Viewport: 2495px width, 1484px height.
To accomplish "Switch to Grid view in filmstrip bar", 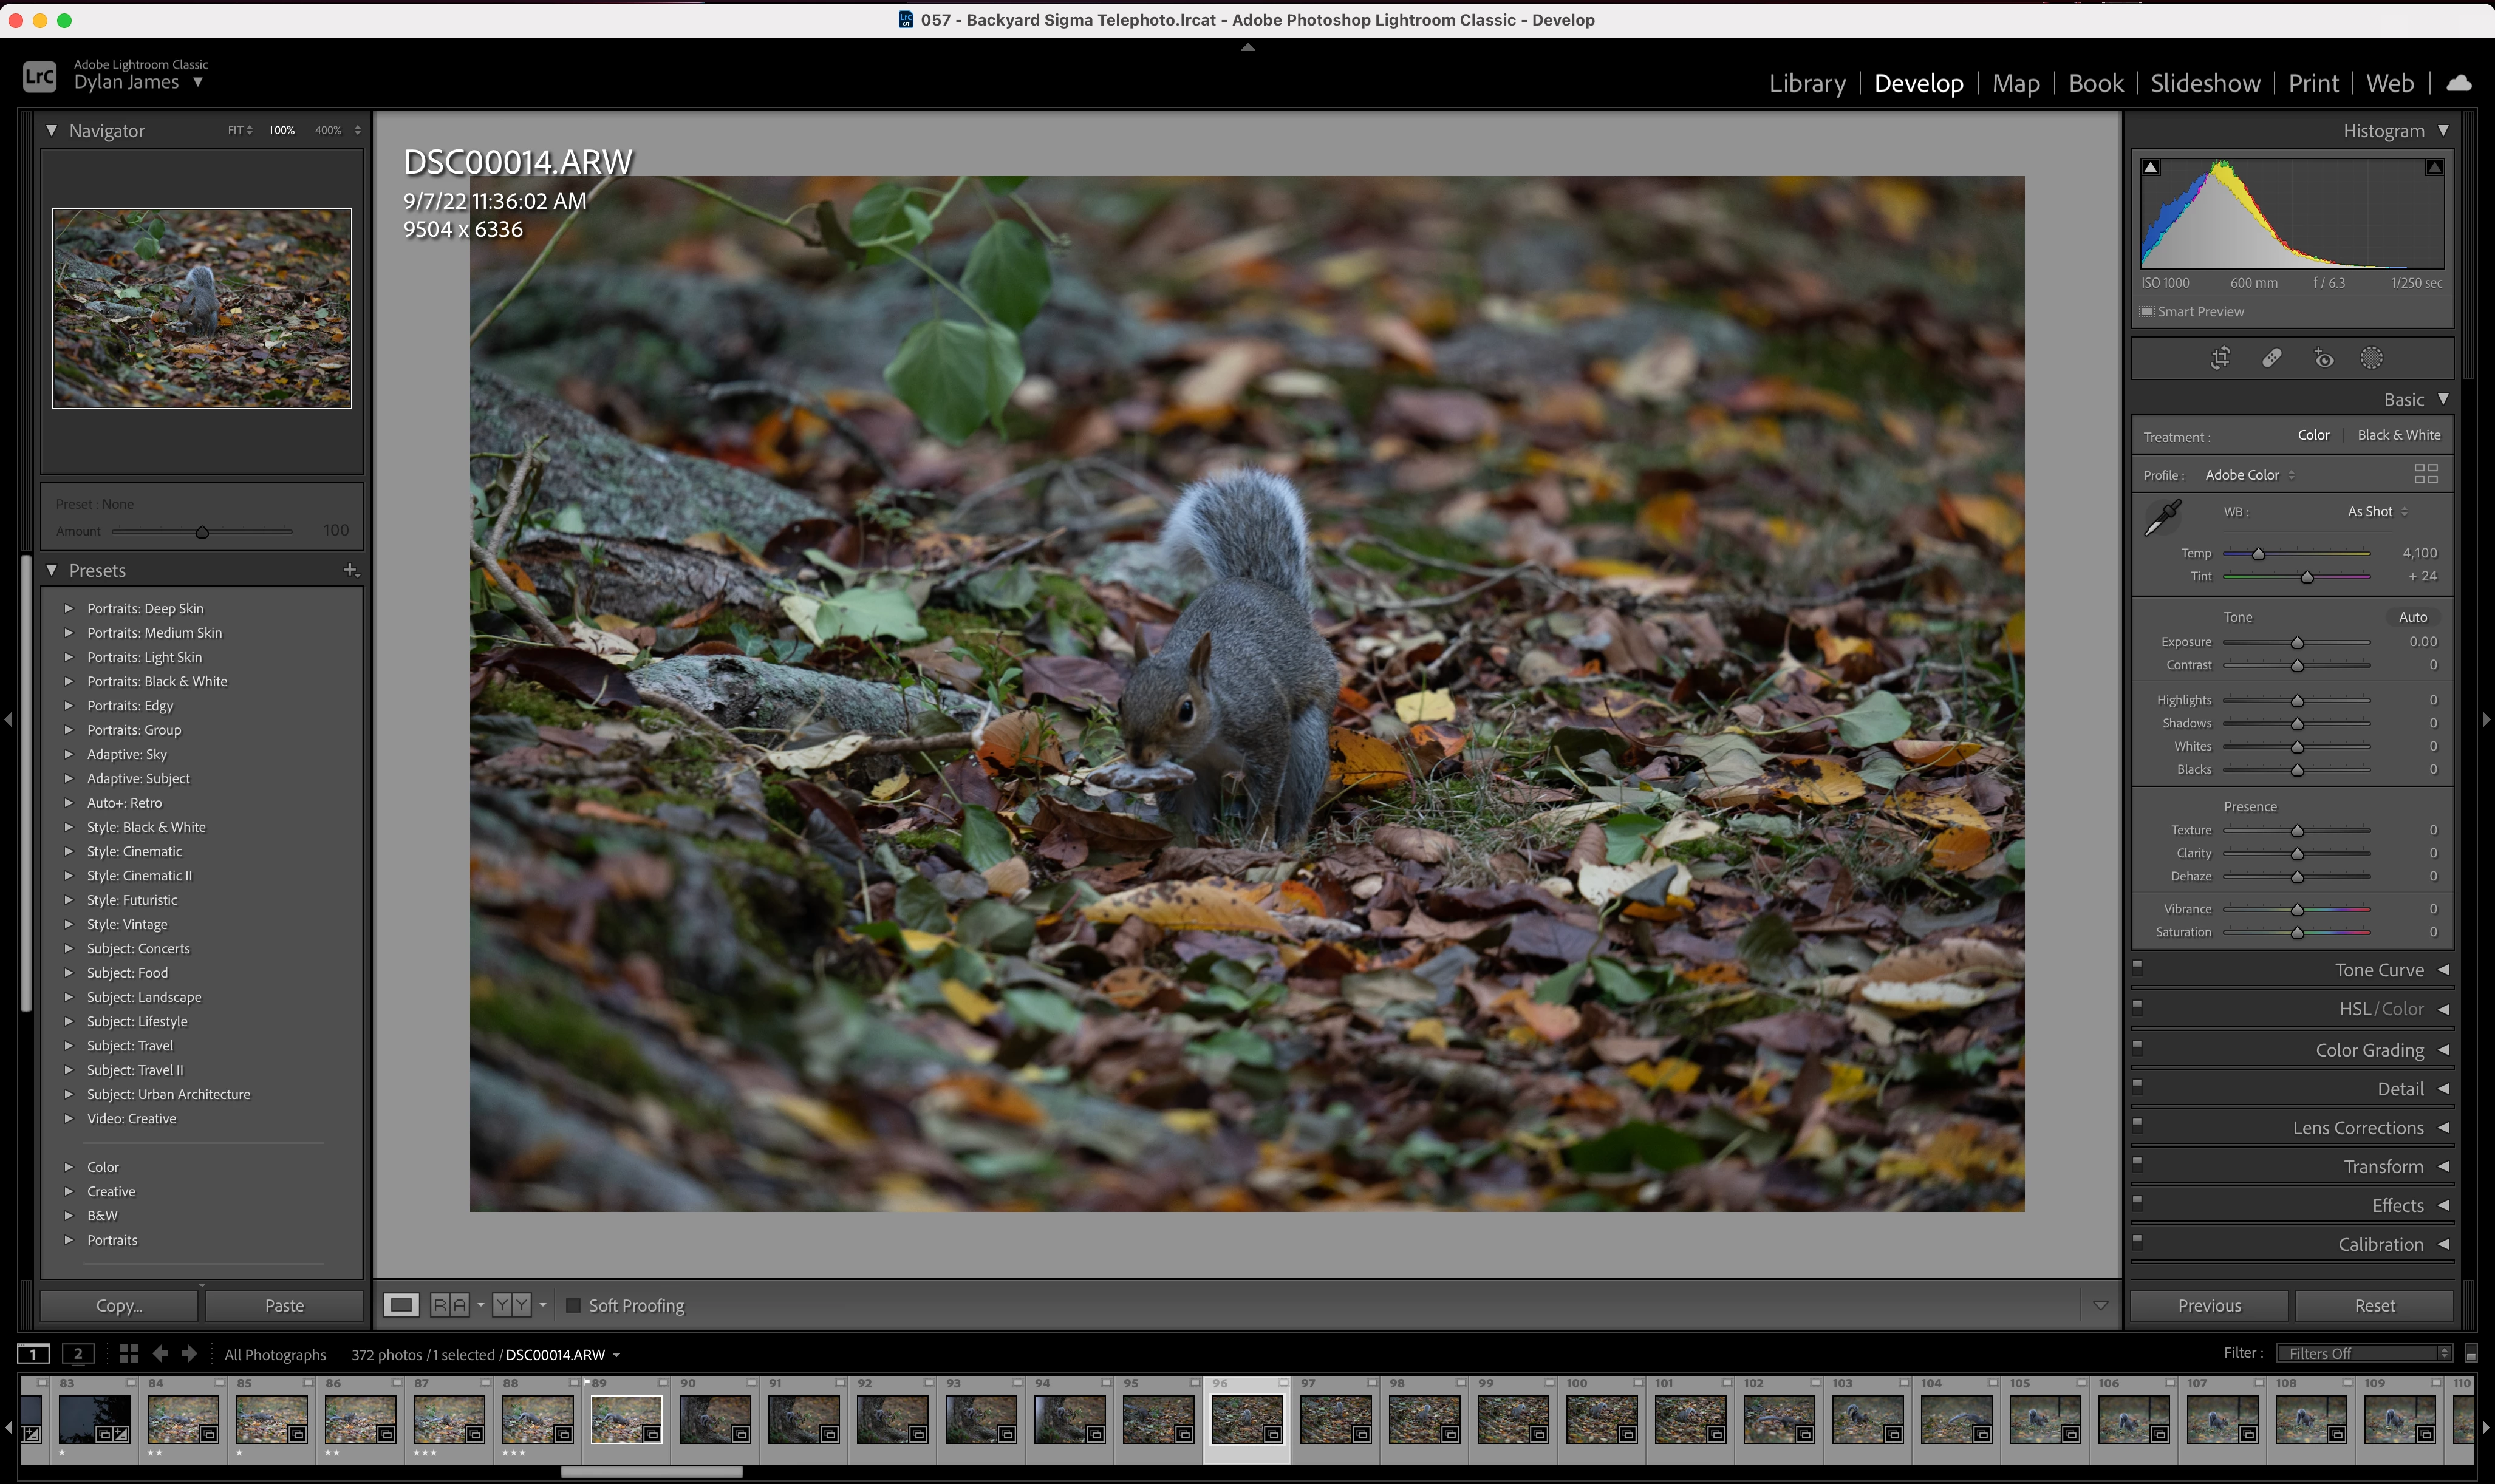I will [129, 1354].
